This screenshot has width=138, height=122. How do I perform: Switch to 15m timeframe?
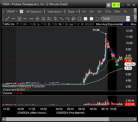click(108, 12)
